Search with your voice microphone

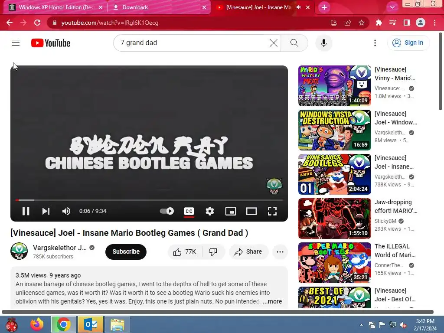pos(323,43)
